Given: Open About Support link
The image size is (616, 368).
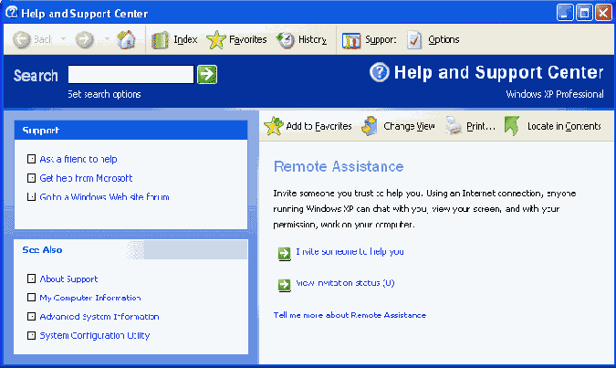Looking at the screenshot, I should [68, 279].
